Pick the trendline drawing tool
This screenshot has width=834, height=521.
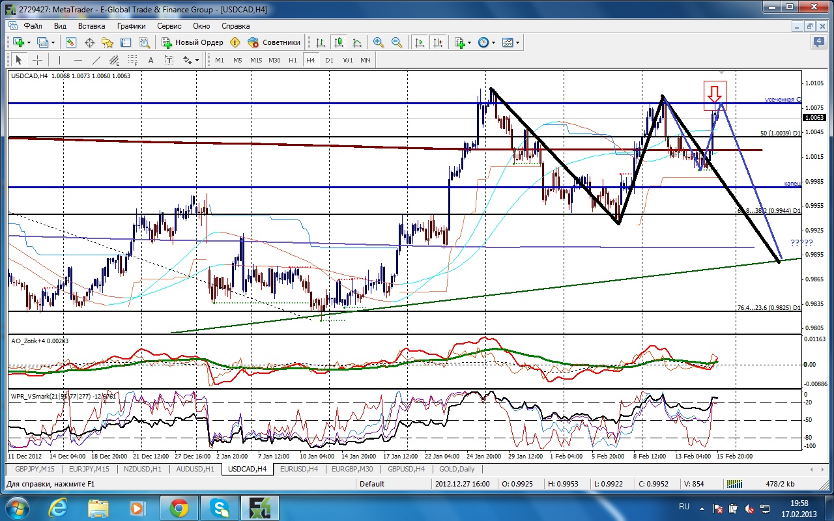(x=96, y=60)
